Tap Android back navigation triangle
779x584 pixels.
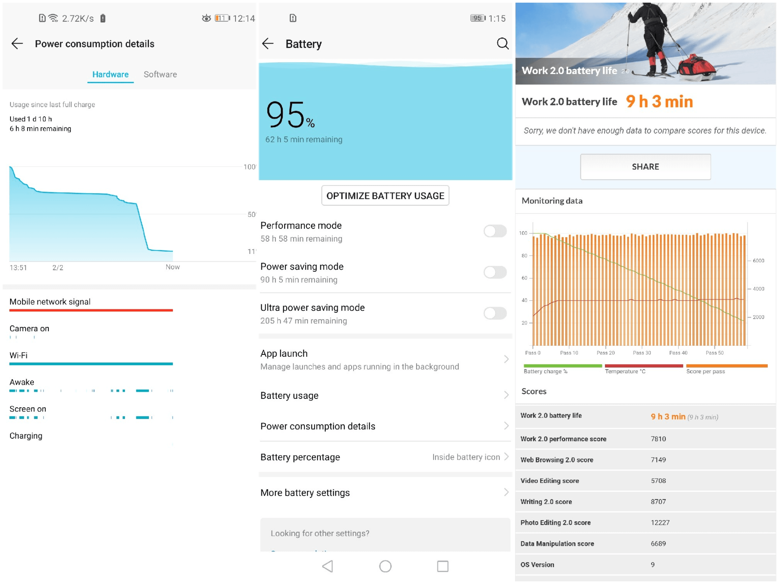[328, 567]
